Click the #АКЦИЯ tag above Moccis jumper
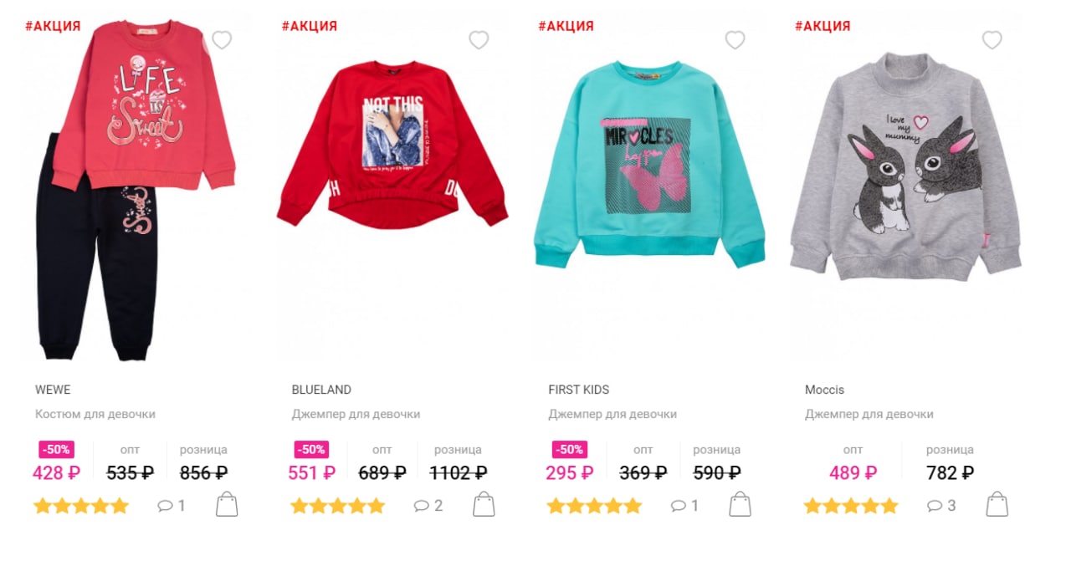The height and width of the screenshot is (561, 1071). coord(822,26)
